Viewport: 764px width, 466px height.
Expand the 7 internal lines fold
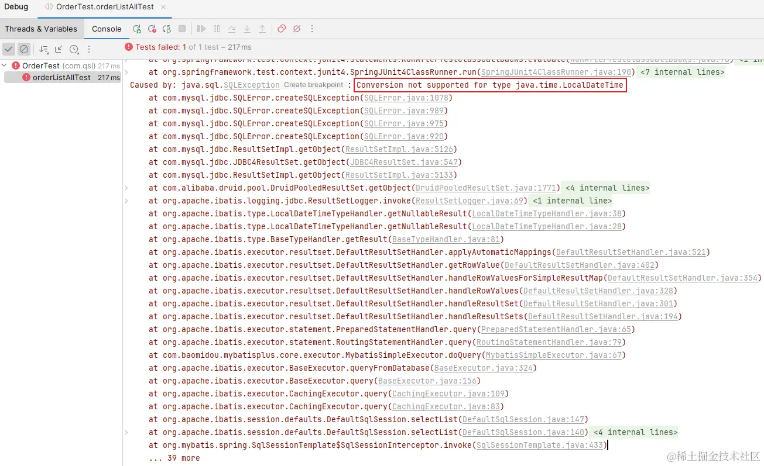point(681,72)
